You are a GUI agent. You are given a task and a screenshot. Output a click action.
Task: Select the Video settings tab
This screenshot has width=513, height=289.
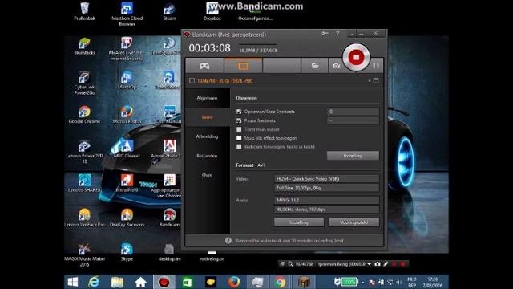(x=207, y=117)
